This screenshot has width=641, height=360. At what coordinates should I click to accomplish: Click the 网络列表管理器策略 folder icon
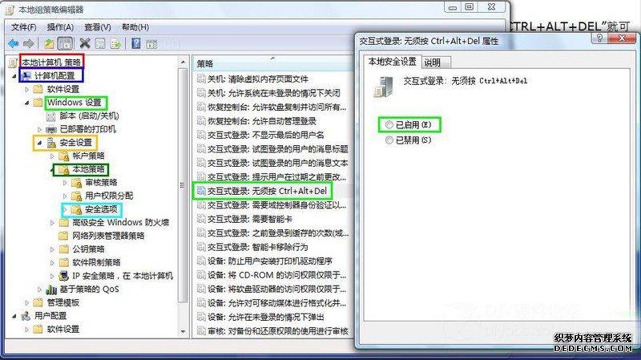point(63,236)
